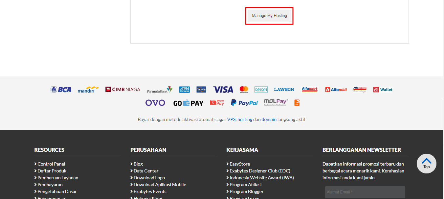Screen dimensions: 444x199
Task: Click the Mandiri bank logo
Action: coord(88,90)
